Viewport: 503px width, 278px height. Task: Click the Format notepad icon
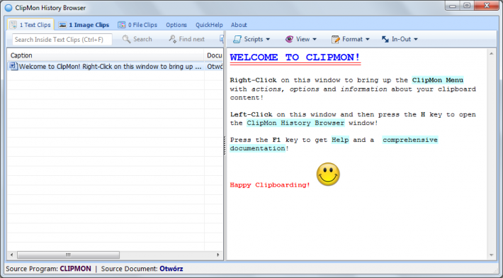(336, 39)
